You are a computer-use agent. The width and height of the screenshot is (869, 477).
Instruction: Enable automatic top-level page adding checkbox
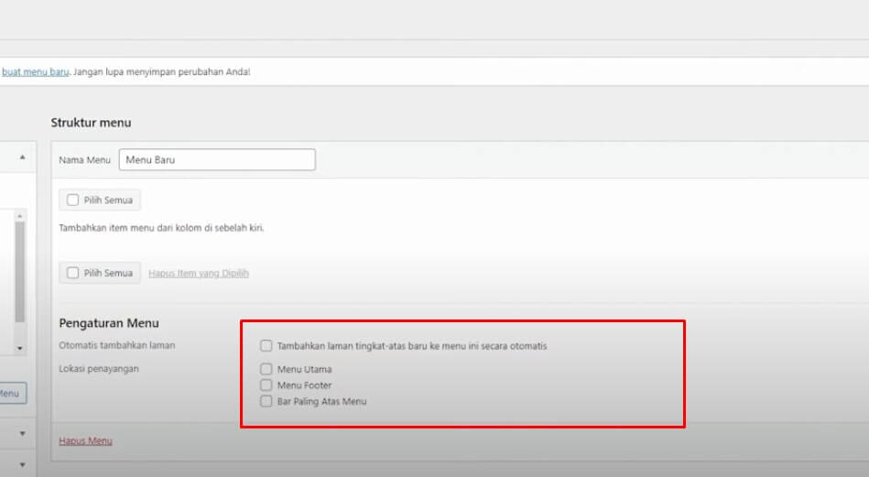266,346
